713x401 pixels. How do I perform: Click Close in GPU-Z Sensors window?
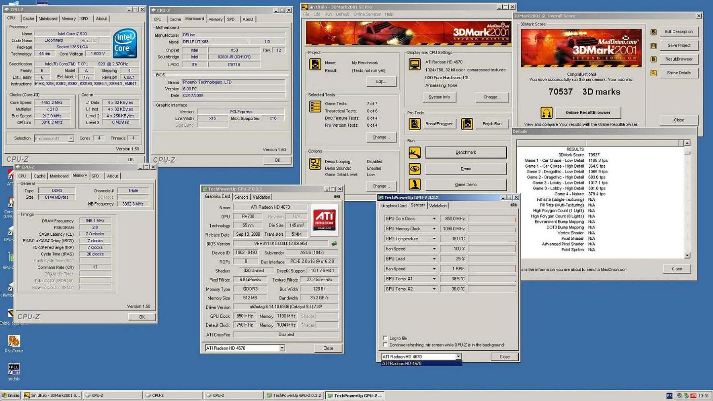tap(504, 357)
